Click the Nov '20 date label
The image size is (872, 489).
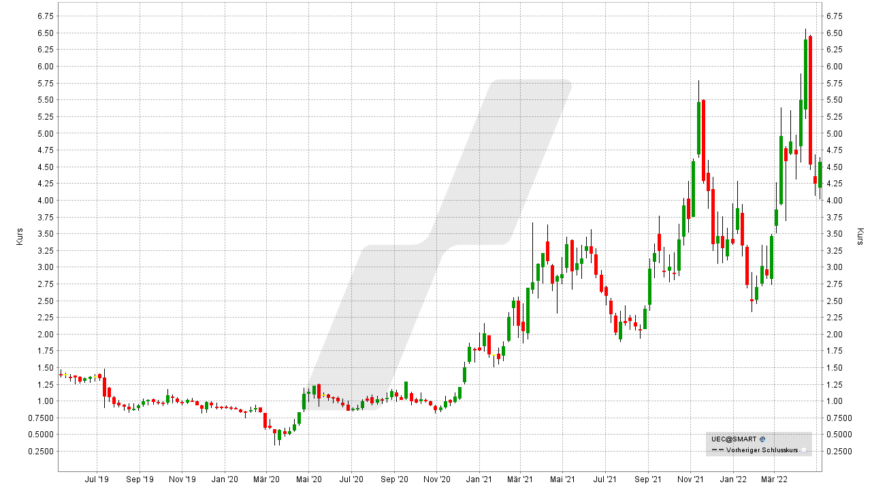pos(436,479)
